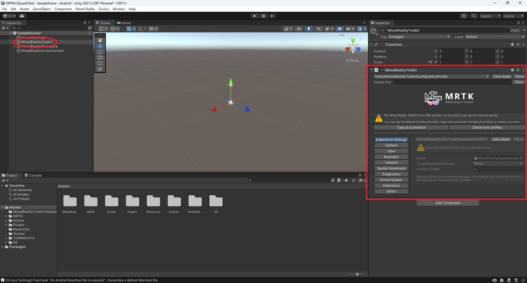Toggle the Static checkbox

[x=508, y=30]
